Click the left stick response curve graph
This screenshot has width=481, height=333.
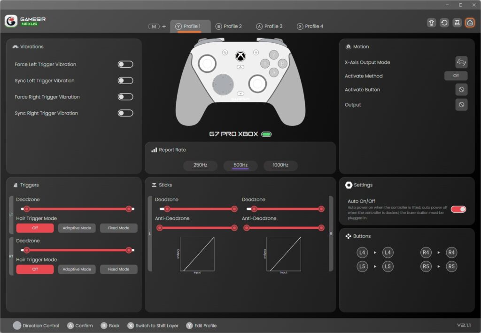point(197,254)
